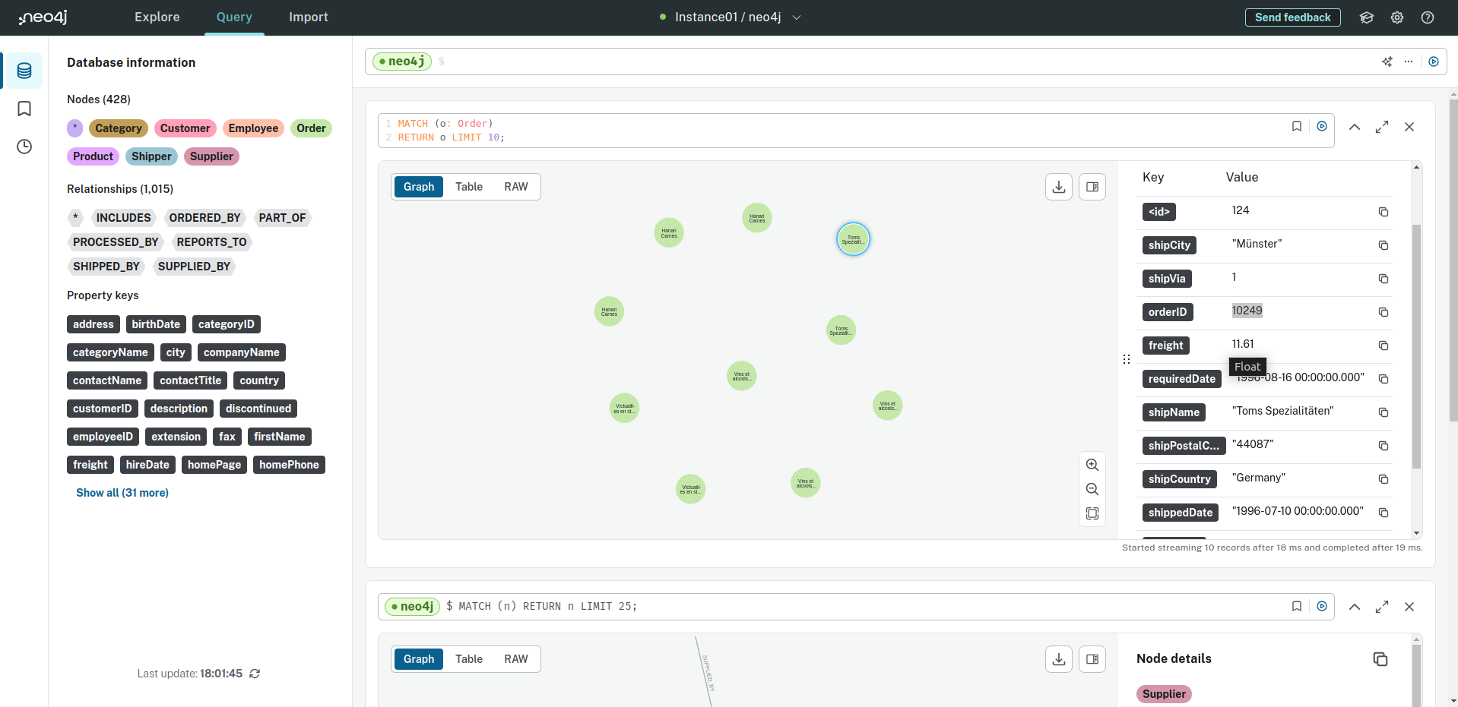Bookmark the MATCH (n) query
This screenshot has width=1458, height=707.
coord(1297,607)
